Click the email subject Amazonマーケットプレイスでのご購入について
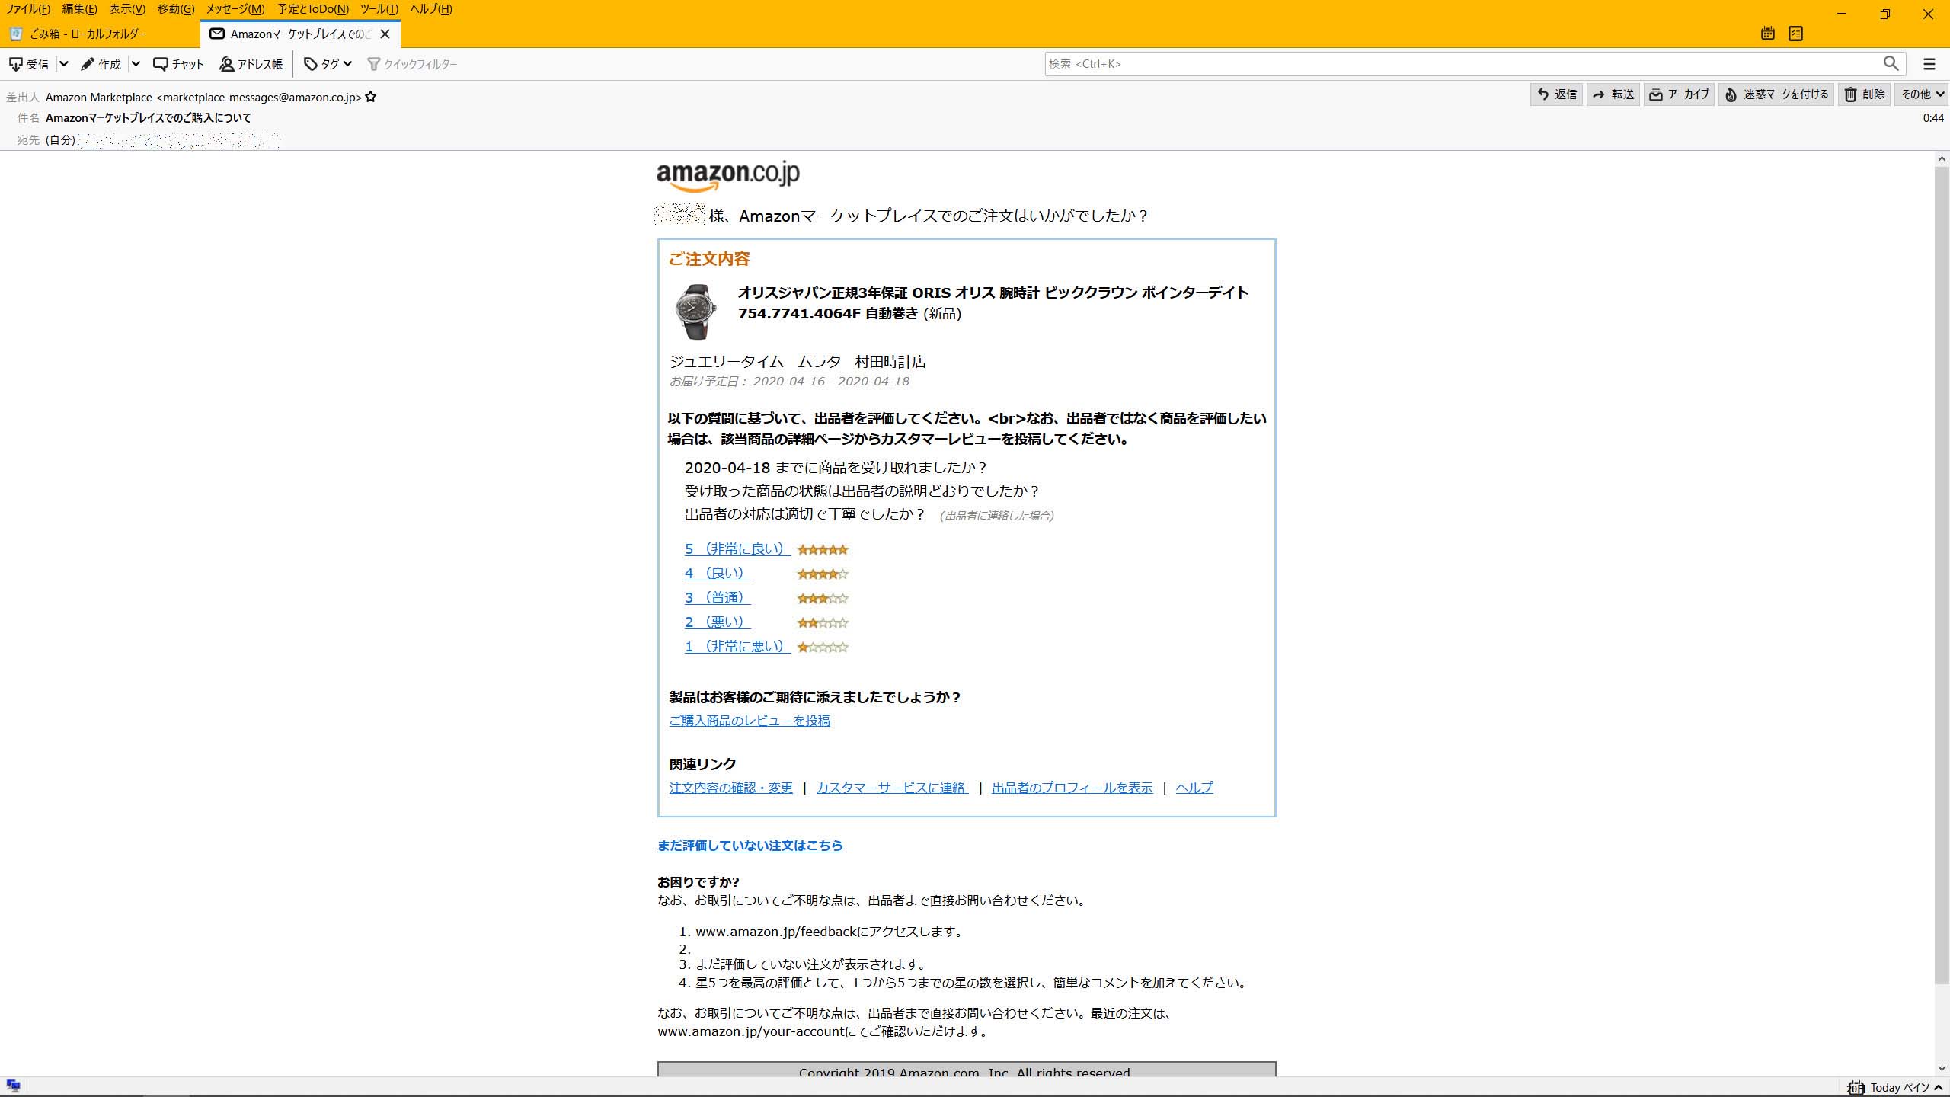 click(x=149, y=117)
